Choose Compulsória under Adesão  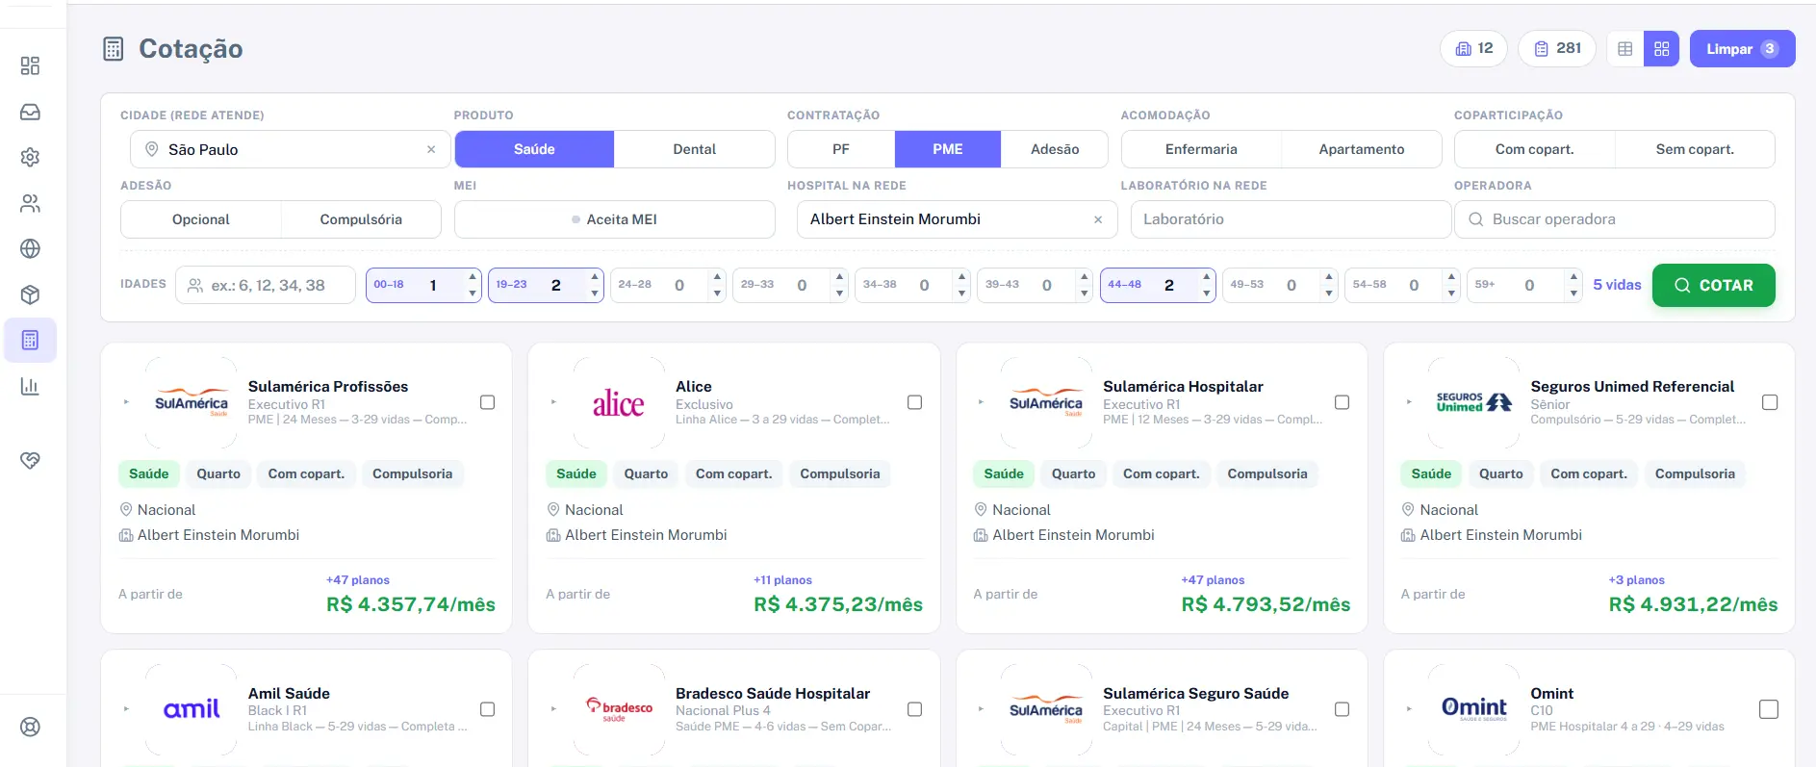coord(361,219)
